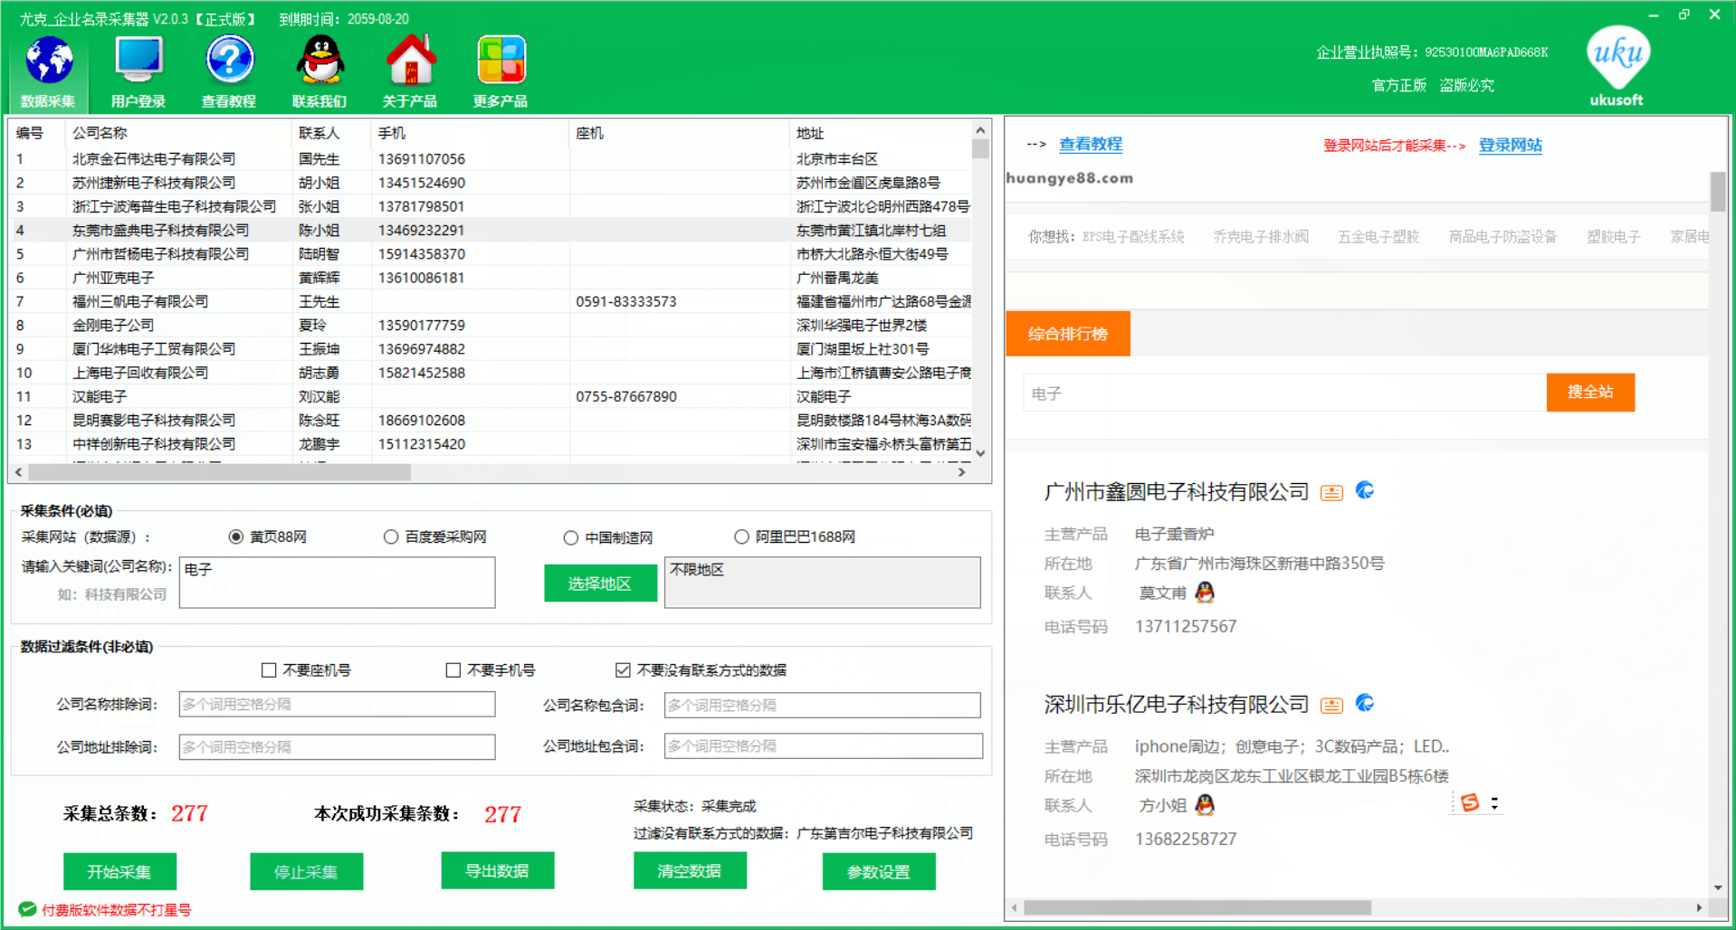Click the 停止采集 button
The width and height of the screenshot is (1736, 930).
point(307,872)
